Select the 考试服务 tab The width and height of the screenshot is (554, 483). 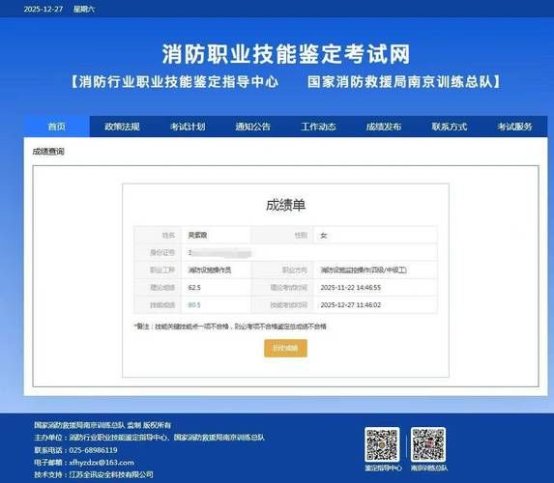click(x=514, y=127)
